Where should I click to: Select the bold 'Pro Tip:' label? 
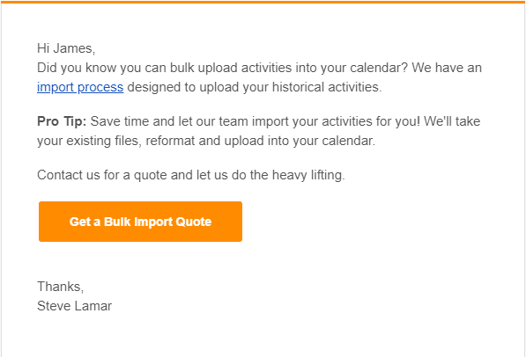point(62,121)
